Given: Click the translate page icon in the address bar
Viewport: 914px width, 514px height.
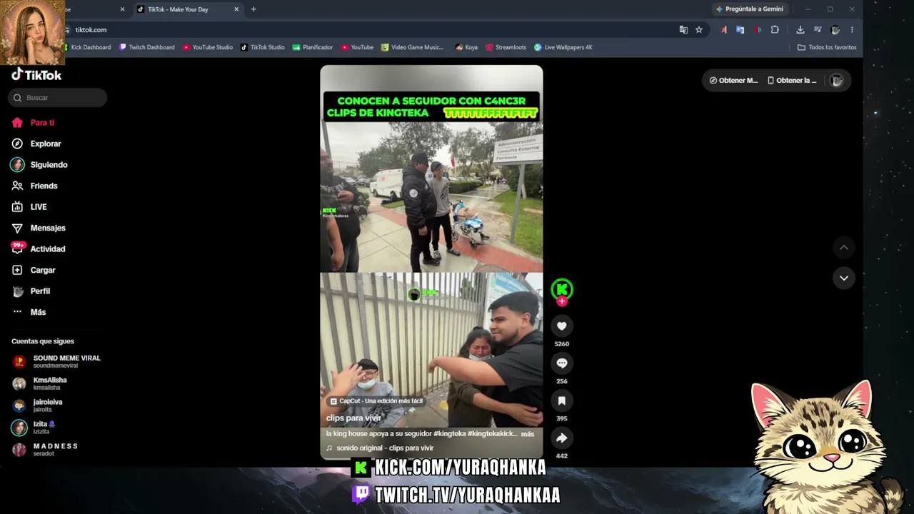Looking at the screenshot, I should tap(683, 30).
